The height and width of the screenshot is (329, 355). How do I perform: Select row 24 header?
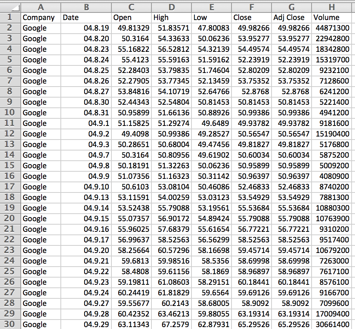point(11,261)
